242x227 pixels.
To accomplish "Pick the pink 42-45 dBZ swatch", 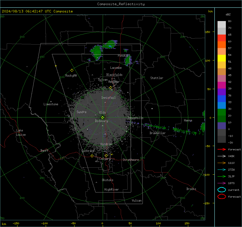I will [222, 78].
